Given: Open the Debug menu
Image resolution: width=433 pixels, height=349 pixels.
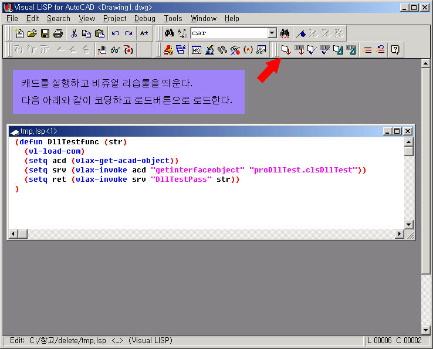Looking at the screenshot, I should 145,19.
